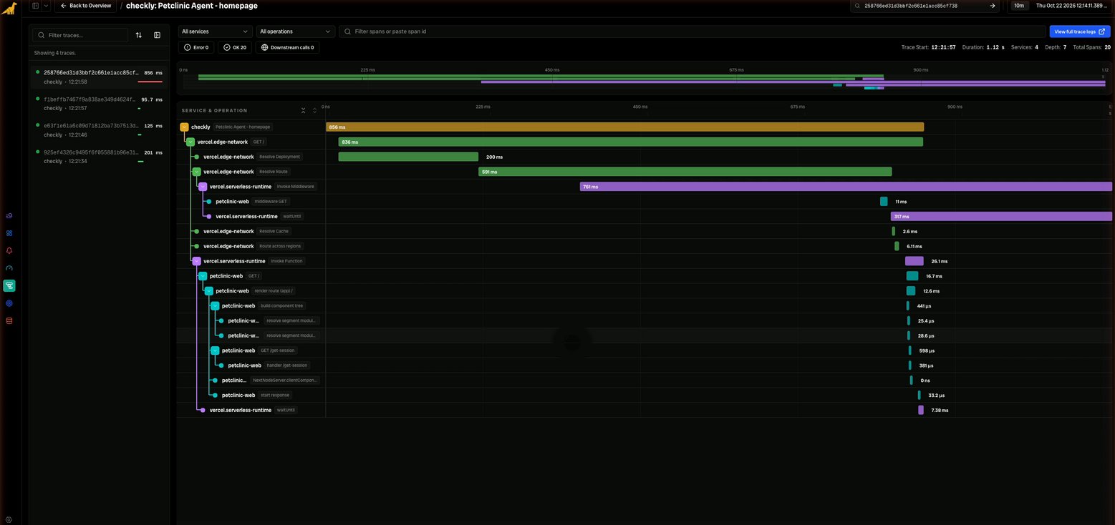
Task: Open the red alerts bell sidebar icon
Action: click(x=9, y=250)
